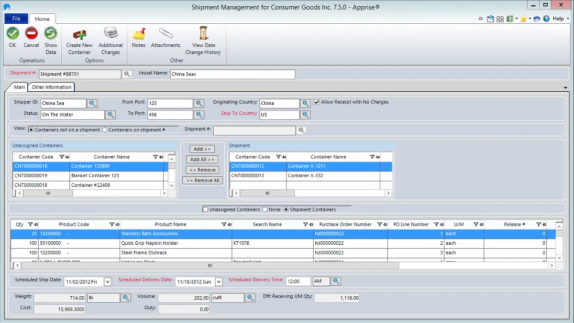Click the four-squares window layout icon
This screenshot has width=574, height=323.
500,19
